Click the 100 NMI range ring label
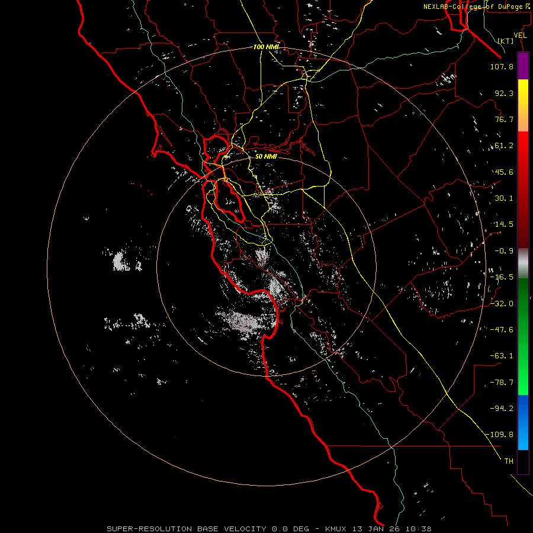Viewport: 533px width, 533px height. point(266,47)
